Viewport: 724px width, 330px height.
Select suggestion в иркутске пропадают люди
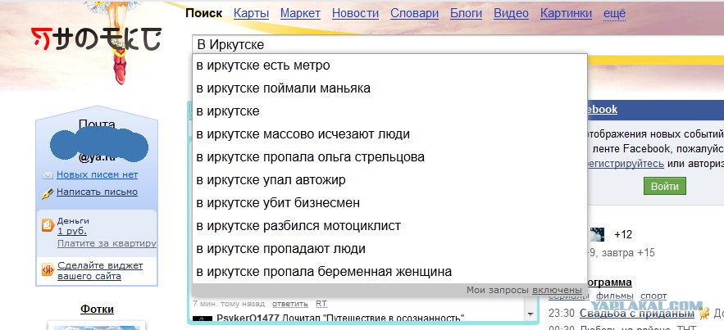click(389, 249)
